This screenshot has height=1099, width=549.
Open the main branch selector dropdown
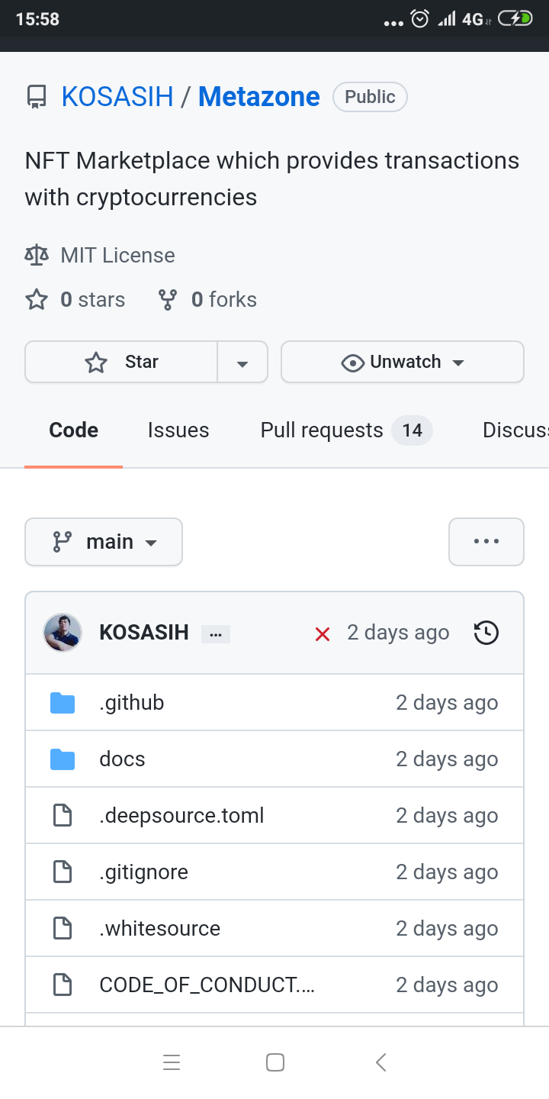(104, 542)
